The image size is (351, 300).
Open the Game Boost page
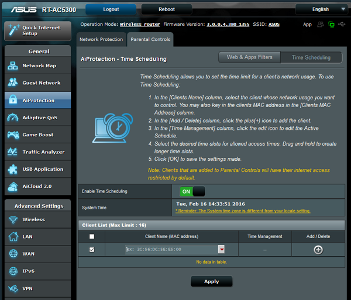click(x=37, y=135)
